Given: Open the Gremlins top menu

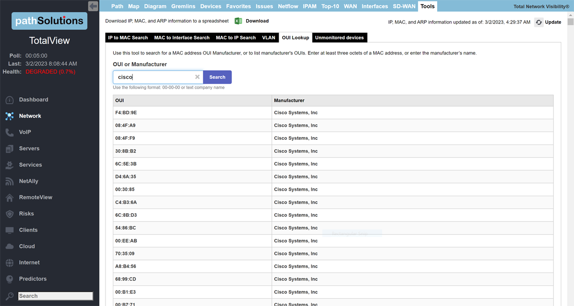Looking at the screenshot, I should [183, 6].
